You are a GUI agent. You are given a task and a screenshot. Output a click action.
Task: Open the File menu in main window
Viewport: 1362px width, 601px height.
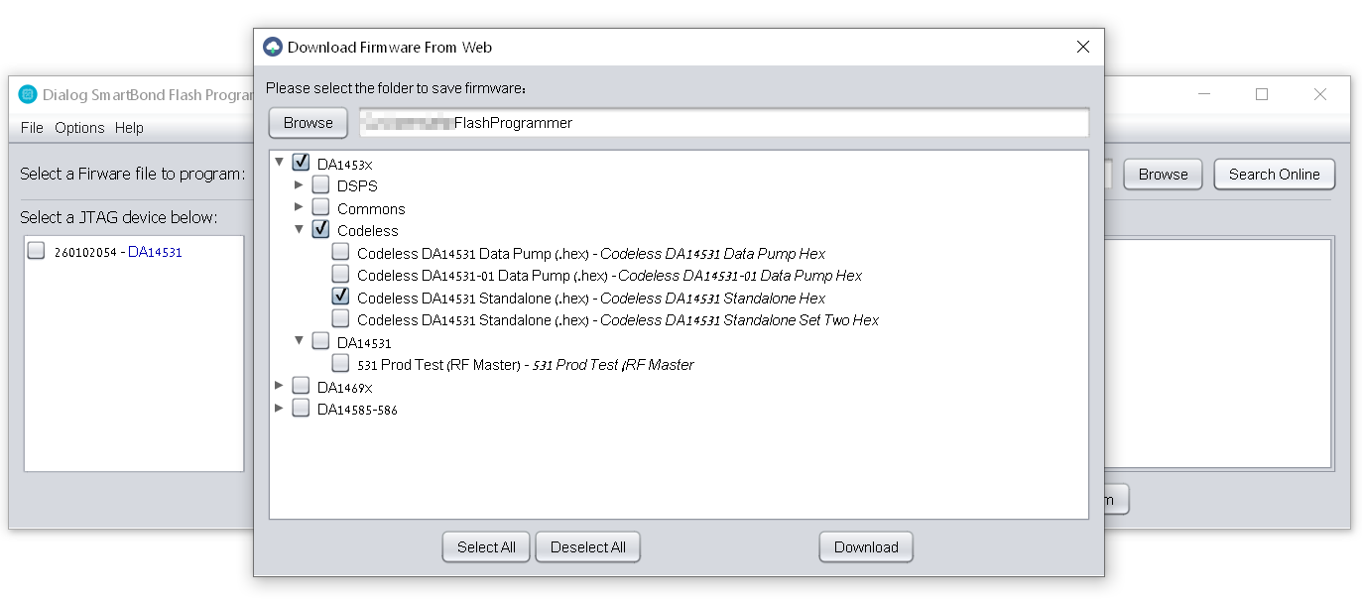click(x=32, y=128)
